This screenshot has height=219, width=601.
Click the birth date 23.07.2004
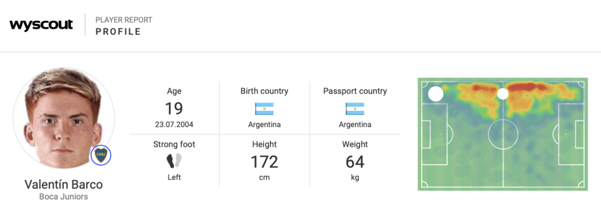coord(174,124)
